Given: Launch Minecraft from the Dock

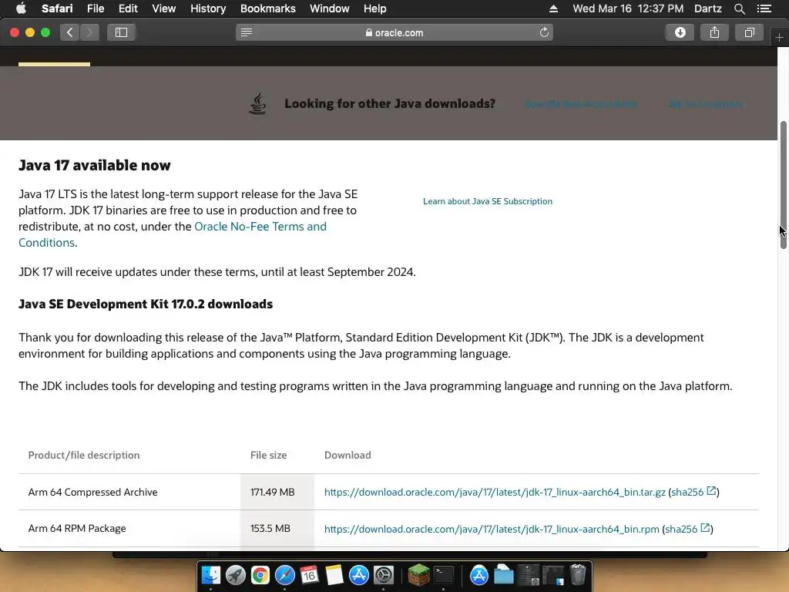Looking at the screenshot, I should click(418, 575).
